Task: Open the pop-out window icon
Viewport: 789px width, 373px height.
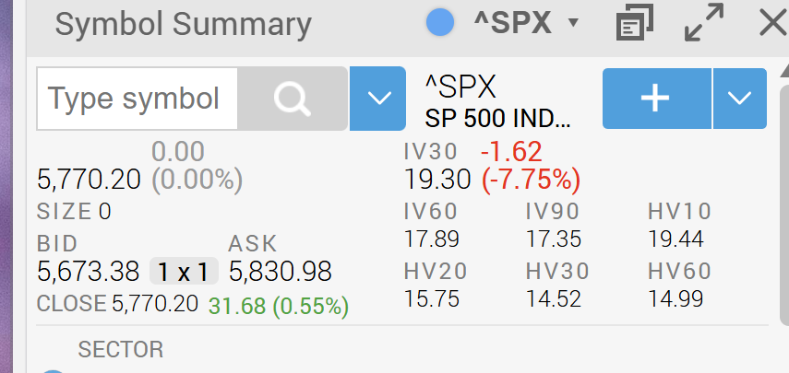Action: point(635,23)
